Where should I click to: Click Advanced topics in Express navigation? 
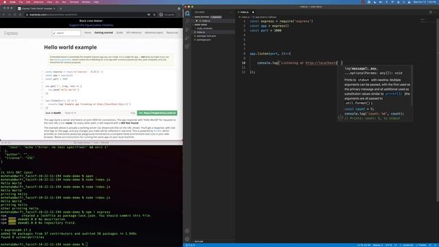click(x=154, y=33)
